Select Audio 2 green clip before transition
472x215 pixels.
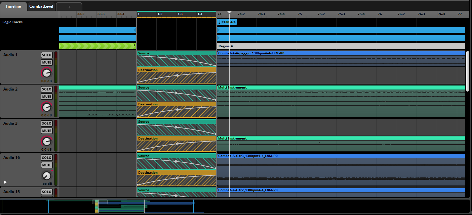pos(97,101)
